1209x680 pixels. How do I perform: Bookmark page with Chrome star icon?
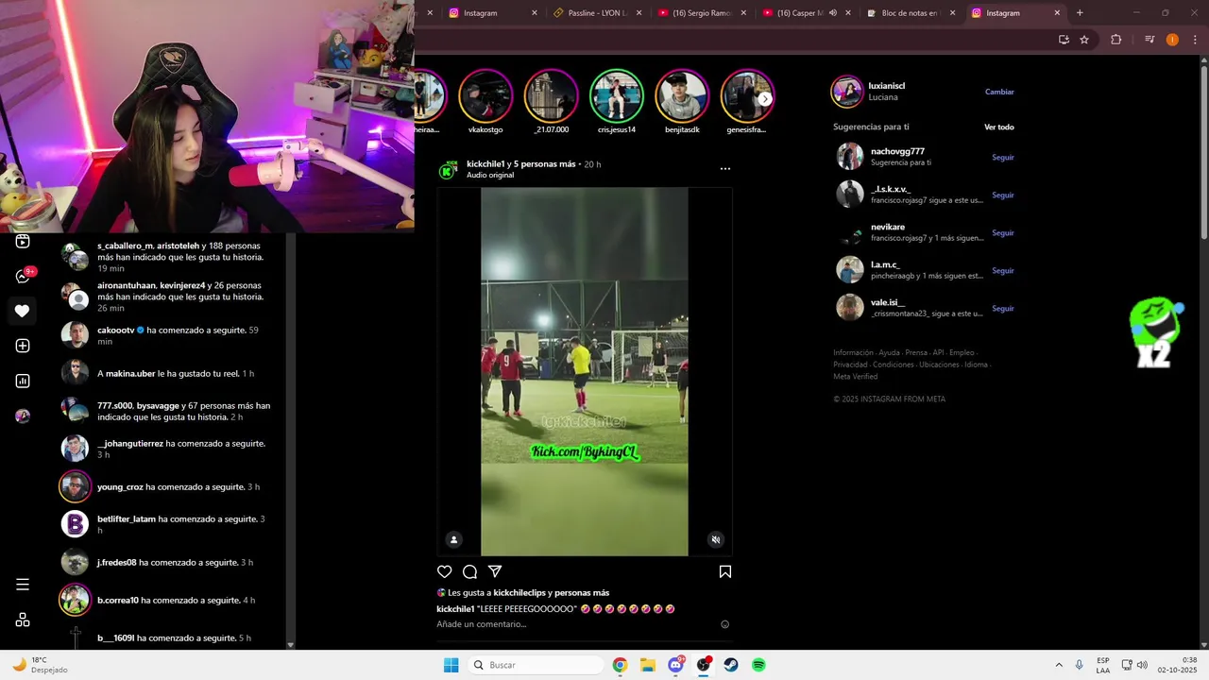pos(1084,40)
